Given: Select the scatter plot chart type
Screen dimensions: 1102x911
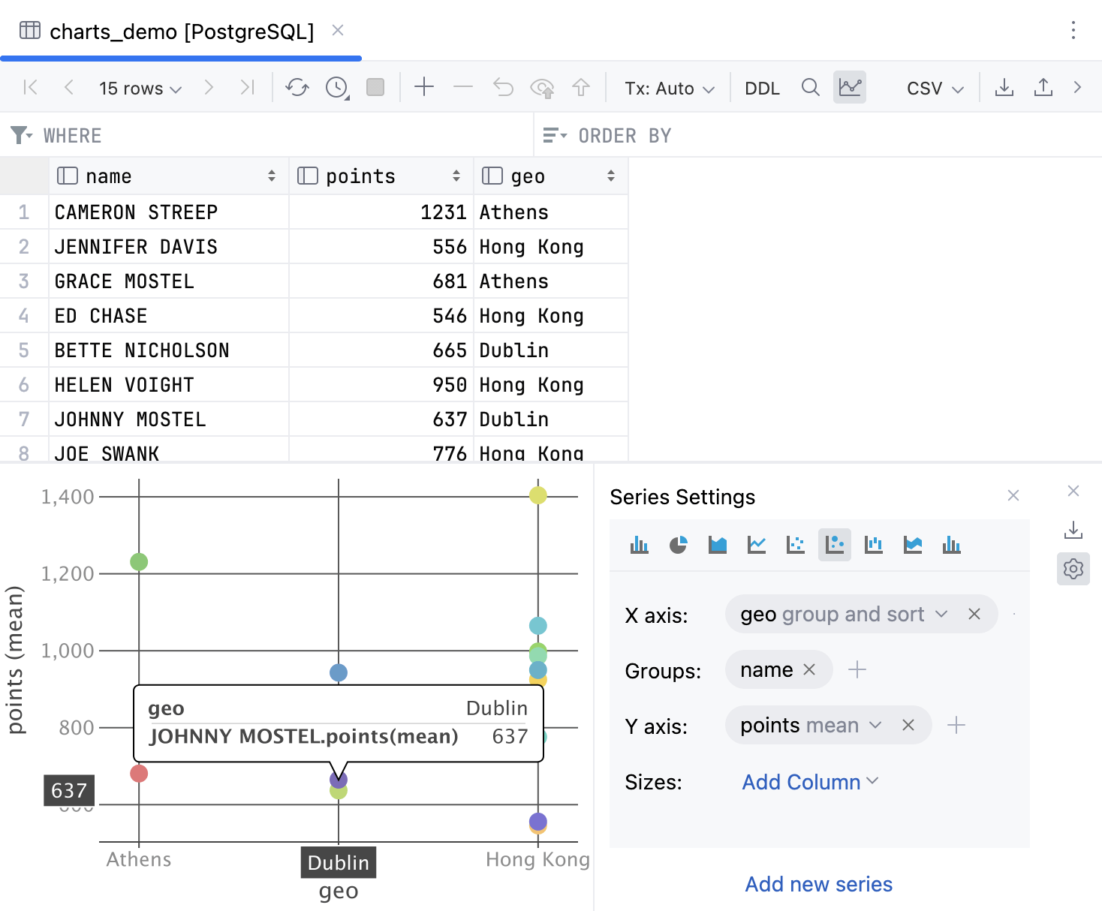Looking at the screenshot, I should tap(795, 545).
